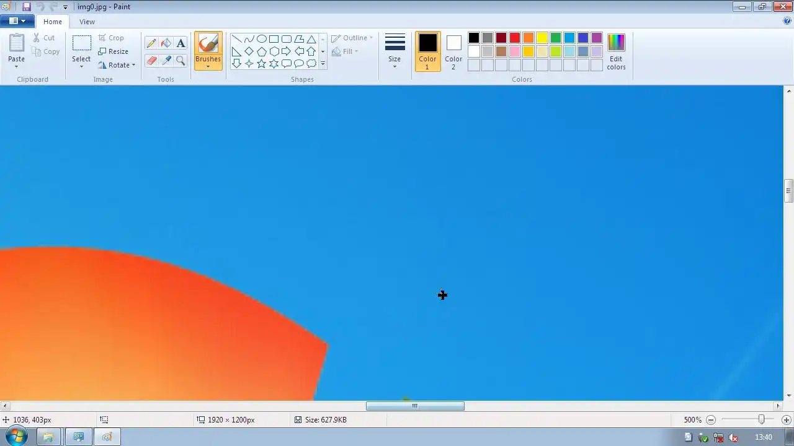
Task: Choose the Four-point star shape
Action: click(249, 63)
